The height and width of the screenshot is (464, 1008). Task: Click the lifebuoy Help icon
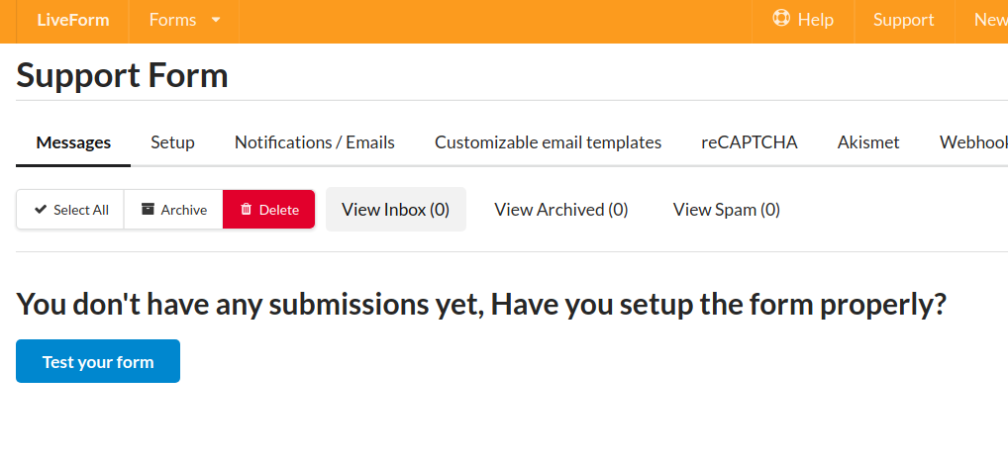781,18
